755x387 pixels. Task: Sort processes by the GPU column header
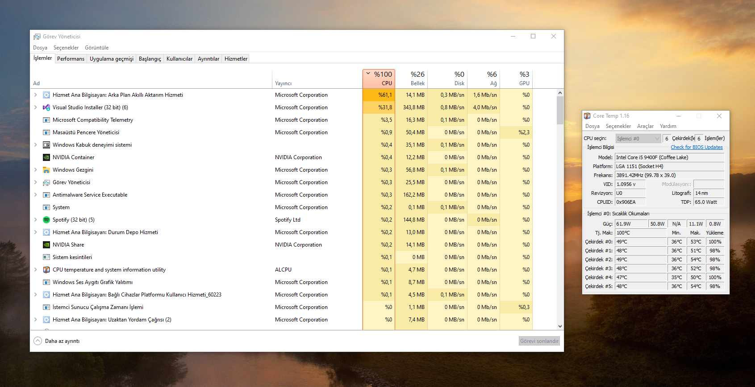pyautogui.click(x=516, y=78)
